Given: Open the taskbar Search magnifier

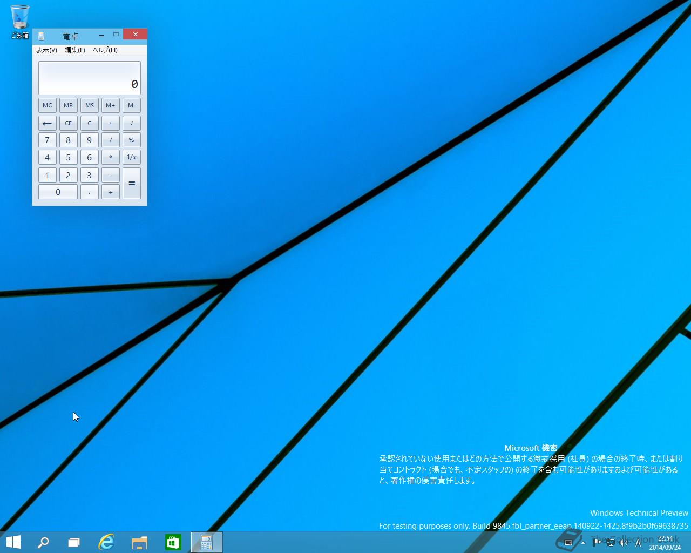Looking at the screenshot, I should pyautogui.click(x=43, y=542).
